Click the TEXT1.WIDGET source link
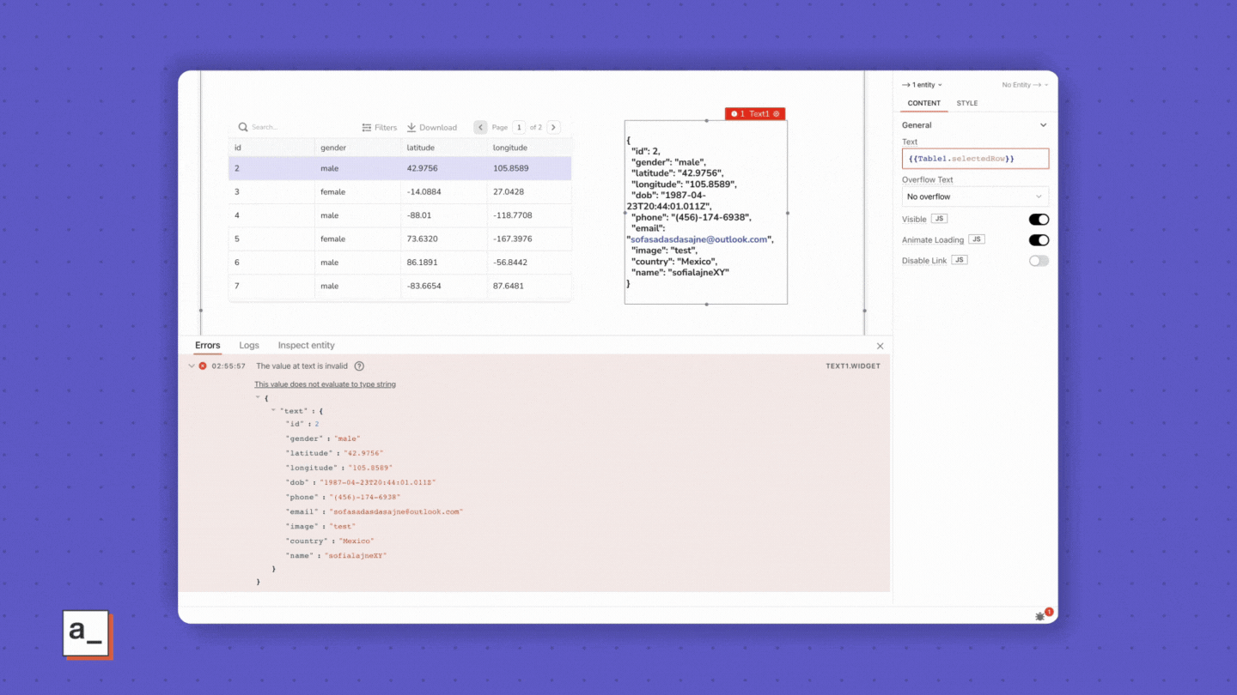This screenshot has height=695, width=1237. (x=852, y=366)
